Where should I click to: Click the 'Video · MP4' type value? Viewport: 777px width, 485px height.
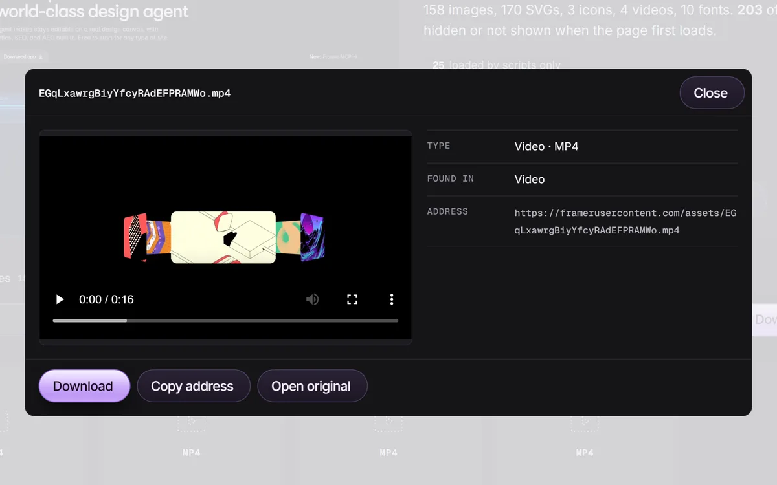click(546, 147)
